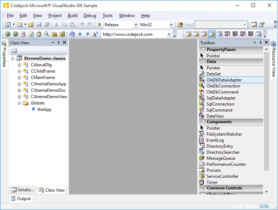The height and width of the screenshot is (210, 278).
Task: Open the auto-hidden Properties side tab
Action: click(x=4, y=54)
